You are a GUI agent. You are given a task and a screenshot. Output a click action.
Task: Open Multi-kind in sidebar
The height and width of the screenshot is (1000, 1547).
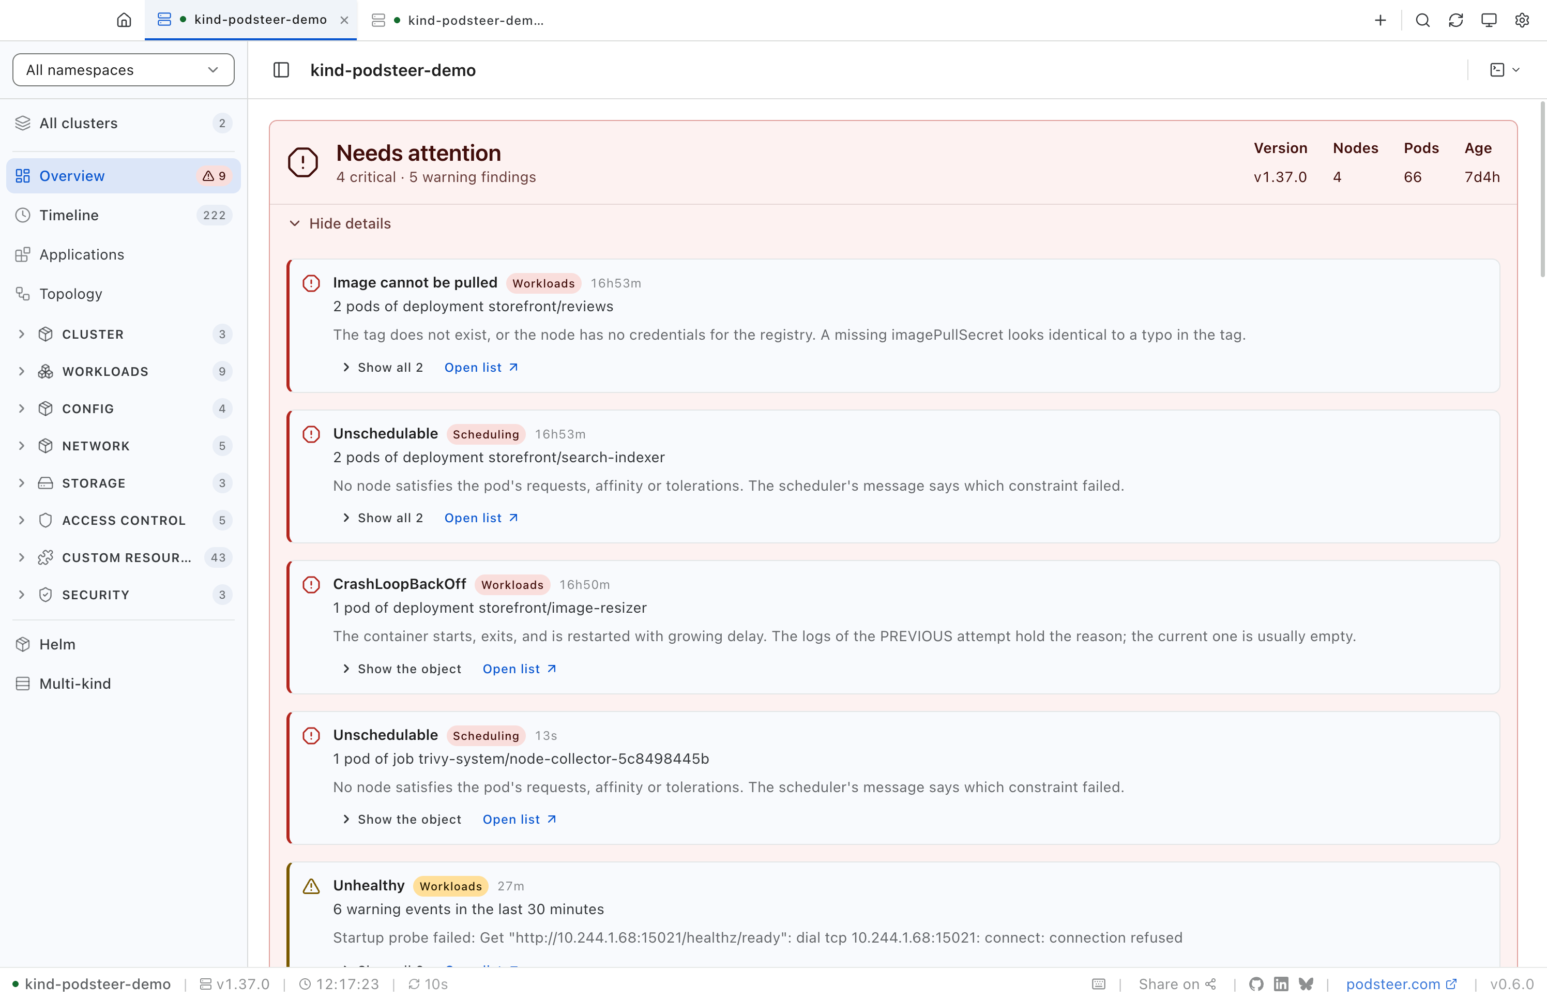[124, 684]
